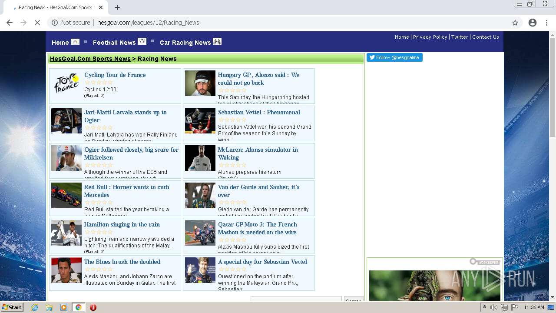Open the media player taskbar icon

[x=64, y=307]
